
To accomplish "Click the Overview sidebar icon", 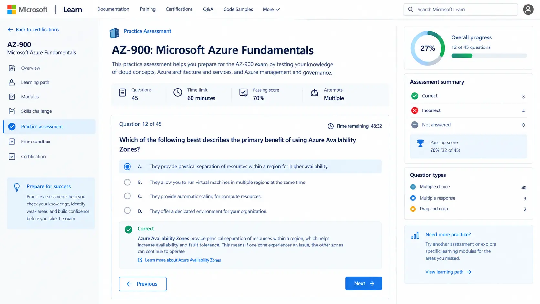I will click(12, 68).
